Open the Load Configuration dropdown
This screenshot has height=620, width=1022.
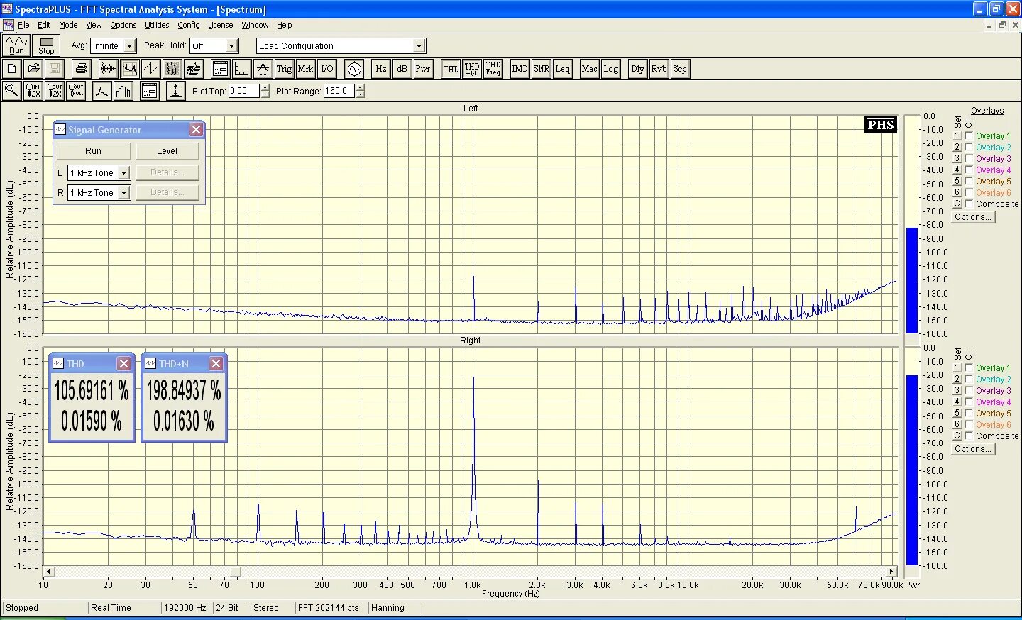click(419, 45)
